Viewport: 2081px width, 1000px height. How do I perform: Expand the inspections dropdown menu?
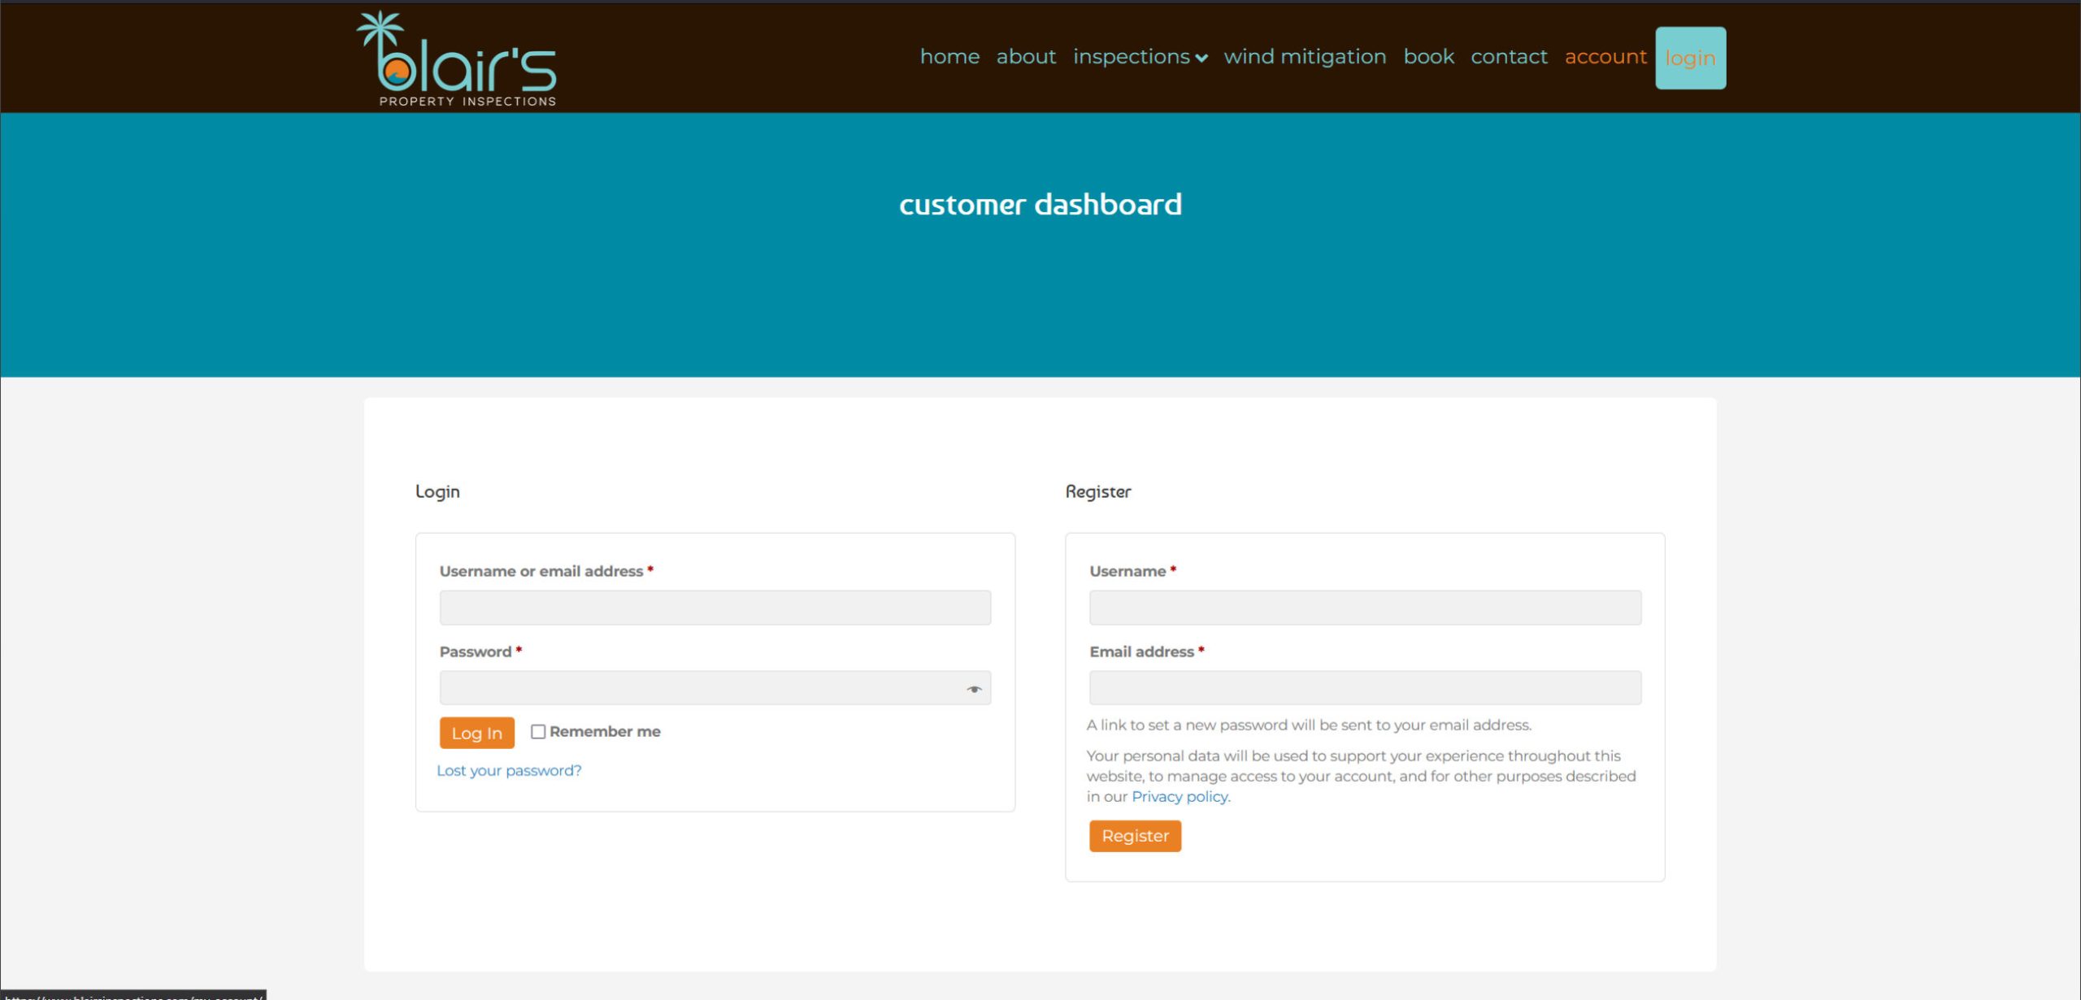click(x=1131, y=57)
